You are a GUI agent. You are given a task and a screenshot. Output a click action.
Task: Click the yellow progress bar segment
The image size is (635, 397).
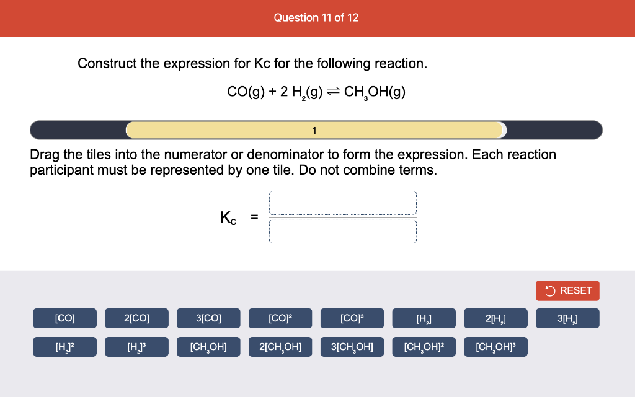point(314,130)
